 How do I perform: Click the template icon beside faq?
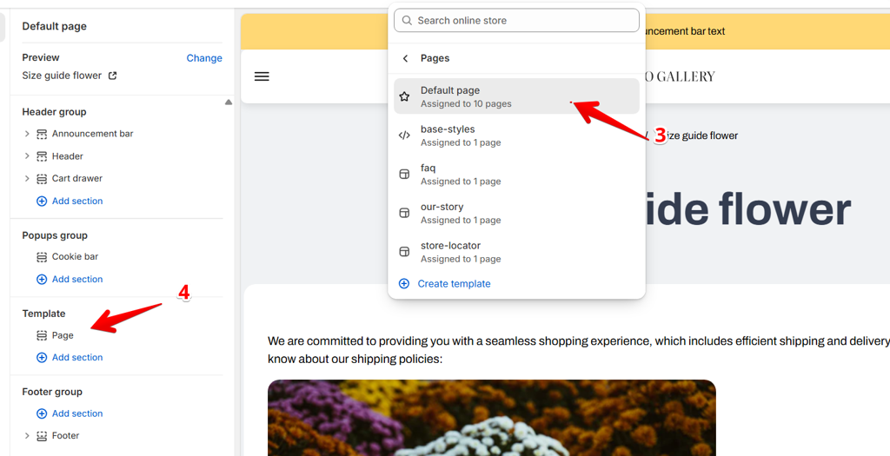(x=404, y=174)
